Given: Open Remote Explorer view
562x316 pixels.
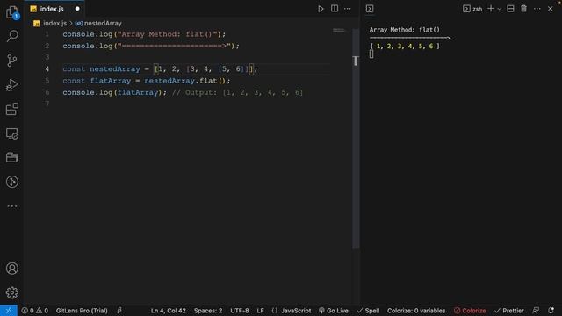Looking at the screenshot, I should pyautogui.click(x=12, y=133).
